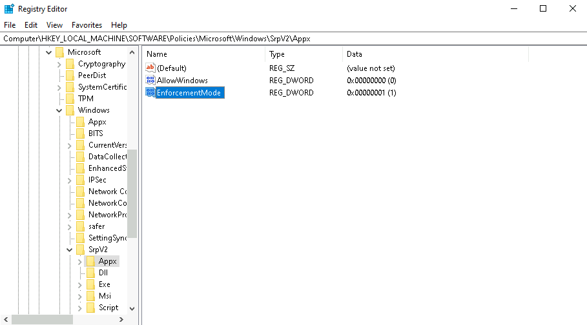The width and height of the screenshot is (587, 325).
Task: Select the EnforcementMode value name
Action: coord(189,93)
